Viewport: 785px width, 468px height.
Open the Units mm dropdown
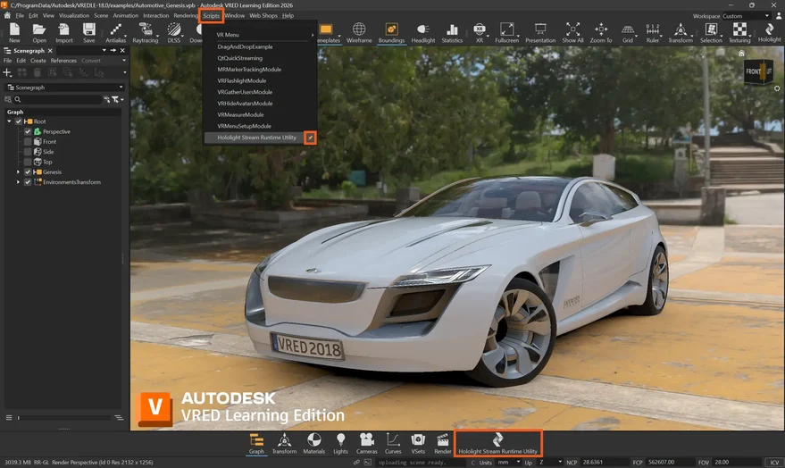coord(509,462)
